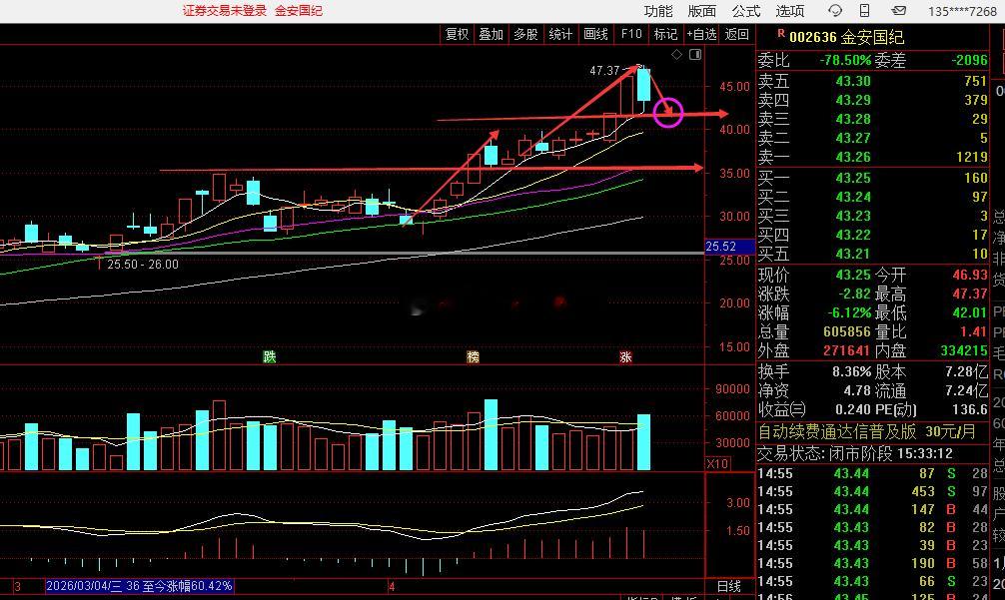Click 委比 value -78.50%

click(x=846, y=60)
